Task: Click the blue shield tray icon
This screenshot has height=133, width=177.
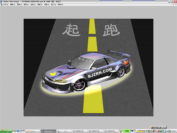Action: coord(163,131)
